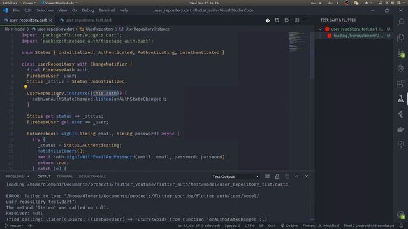Toggle output scroll lock
408x229 pixels.
(x=277, y=177)
